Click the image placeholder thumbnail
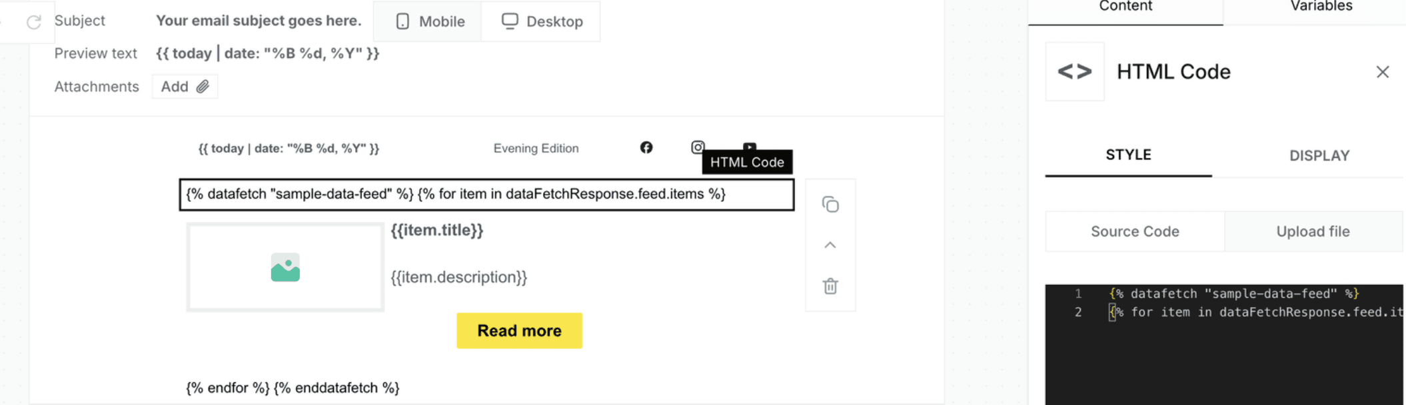Image resolution: width=1406 pixels, height=405 pixels. pyautogui.click(x=285, y=267)
